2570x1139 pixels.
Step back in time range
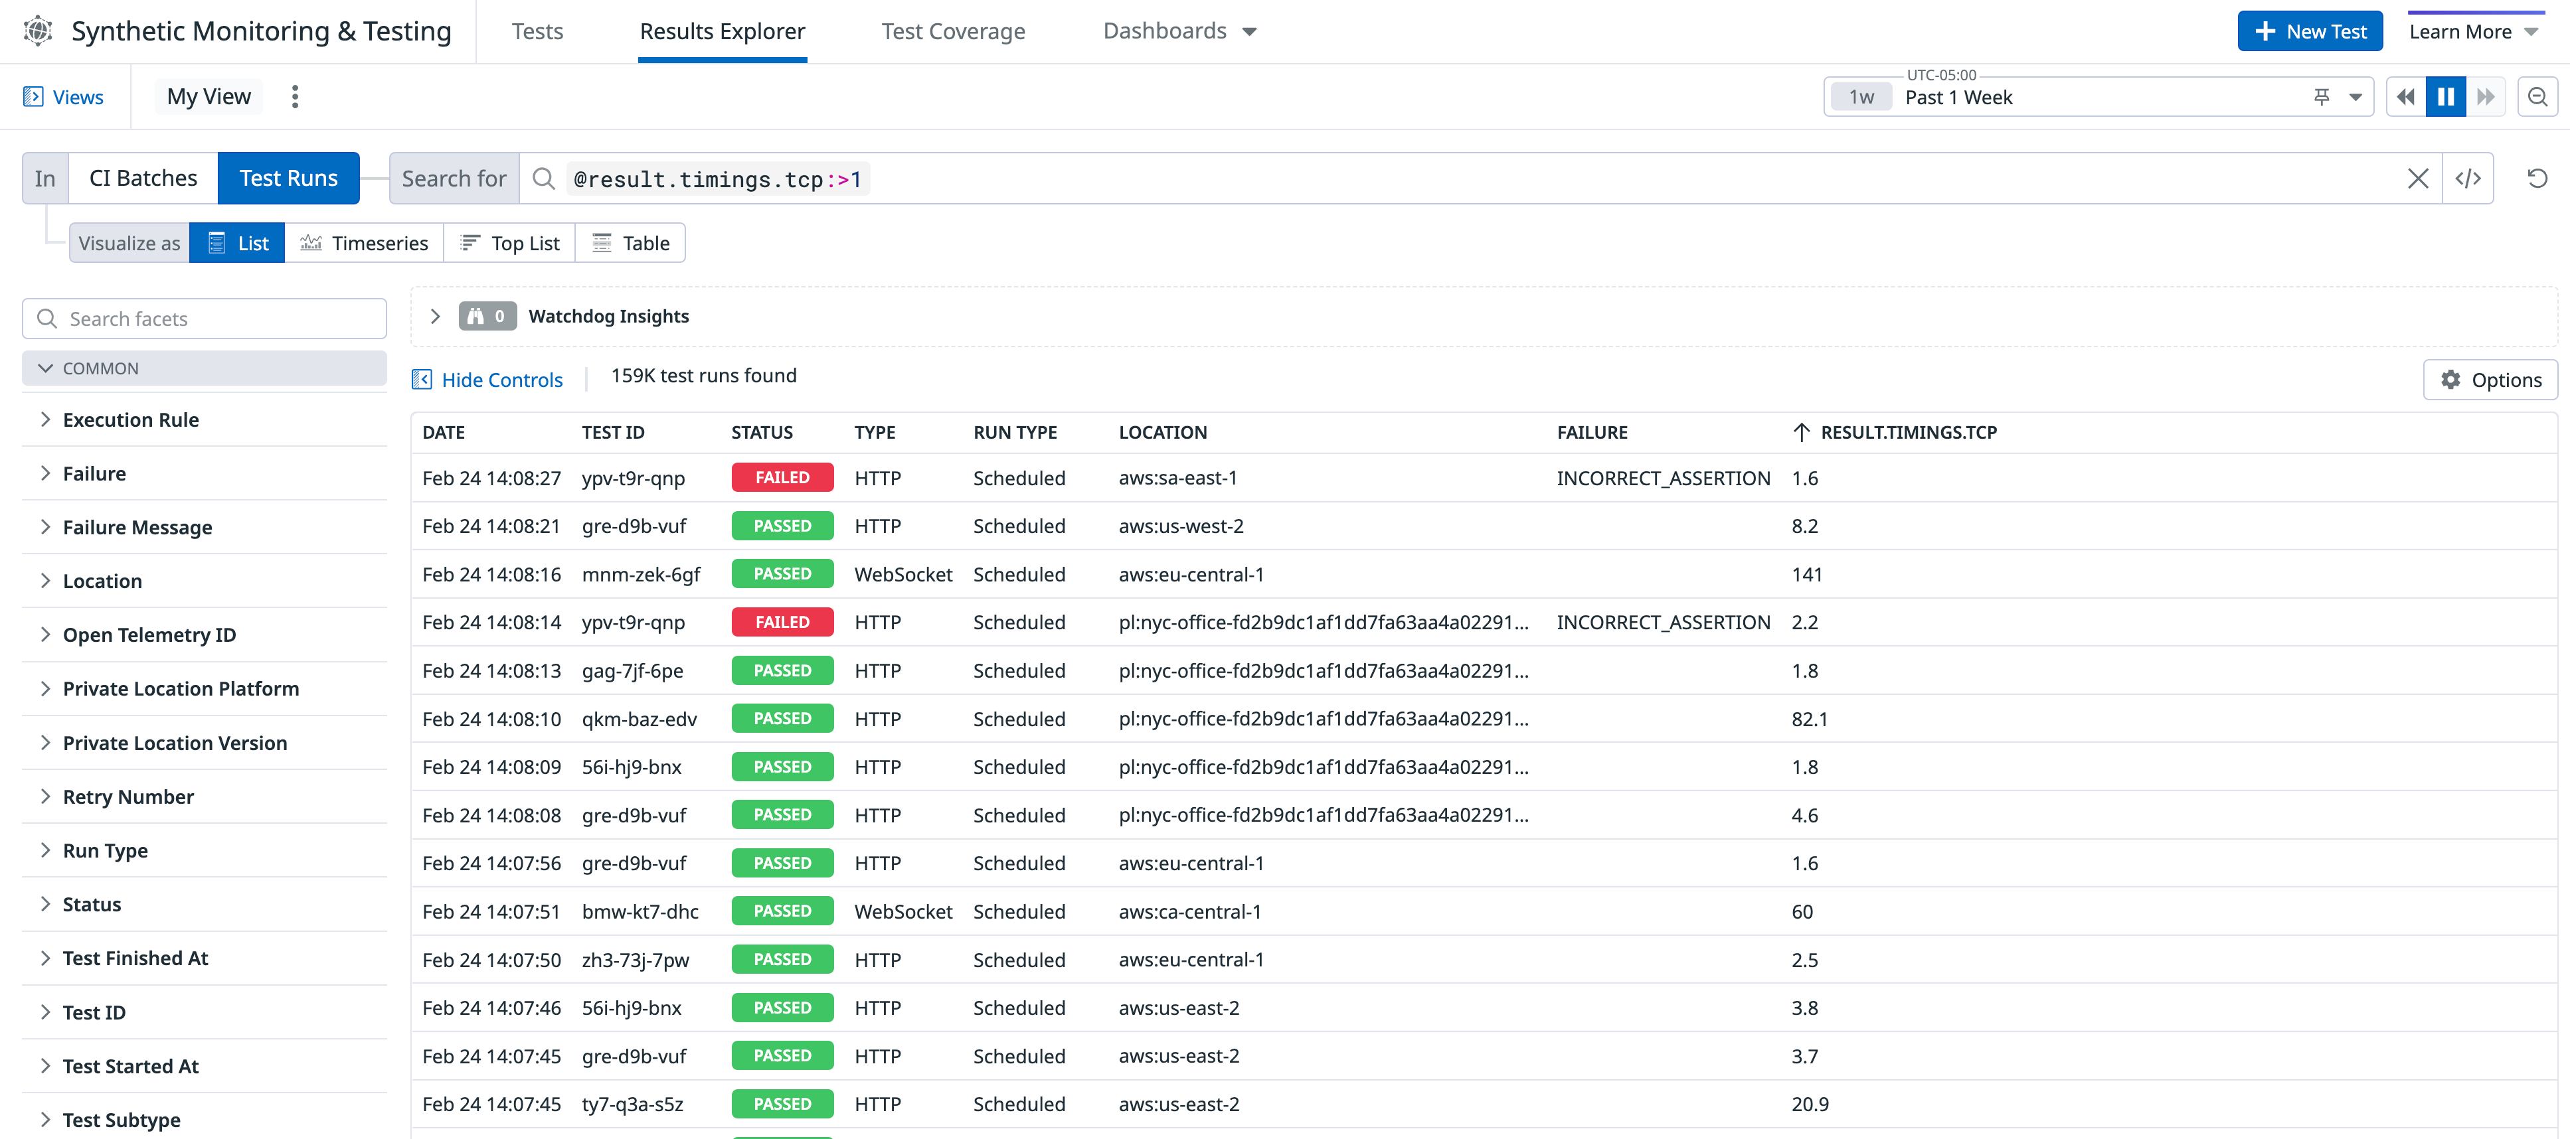point(2405,97)
